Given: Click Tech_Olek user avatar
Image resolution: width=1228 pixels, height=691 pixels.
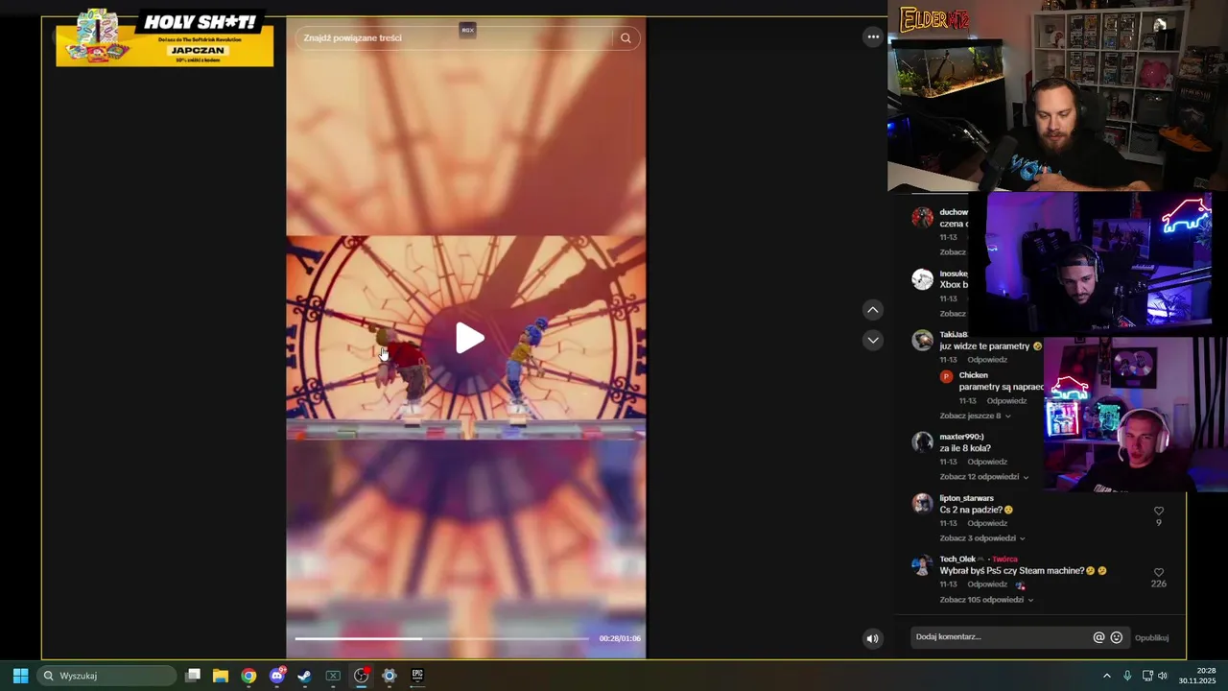Looking at the screenshot, I should [x=923, y=564].
